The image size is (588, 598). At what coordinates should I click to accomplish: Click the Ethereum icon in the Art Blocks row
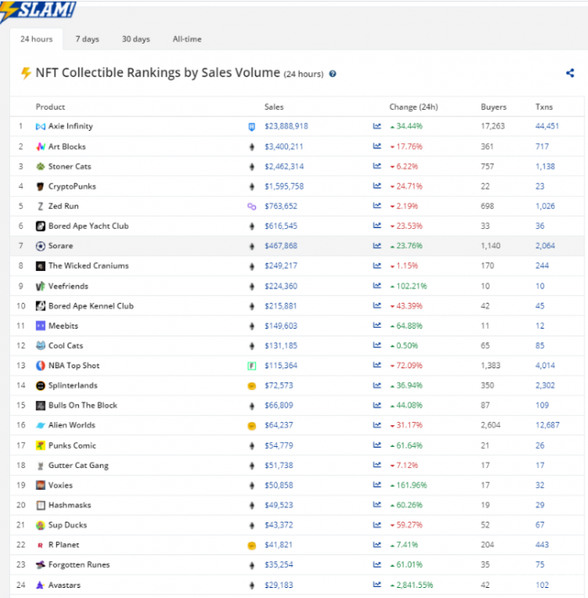click(251, 147)
